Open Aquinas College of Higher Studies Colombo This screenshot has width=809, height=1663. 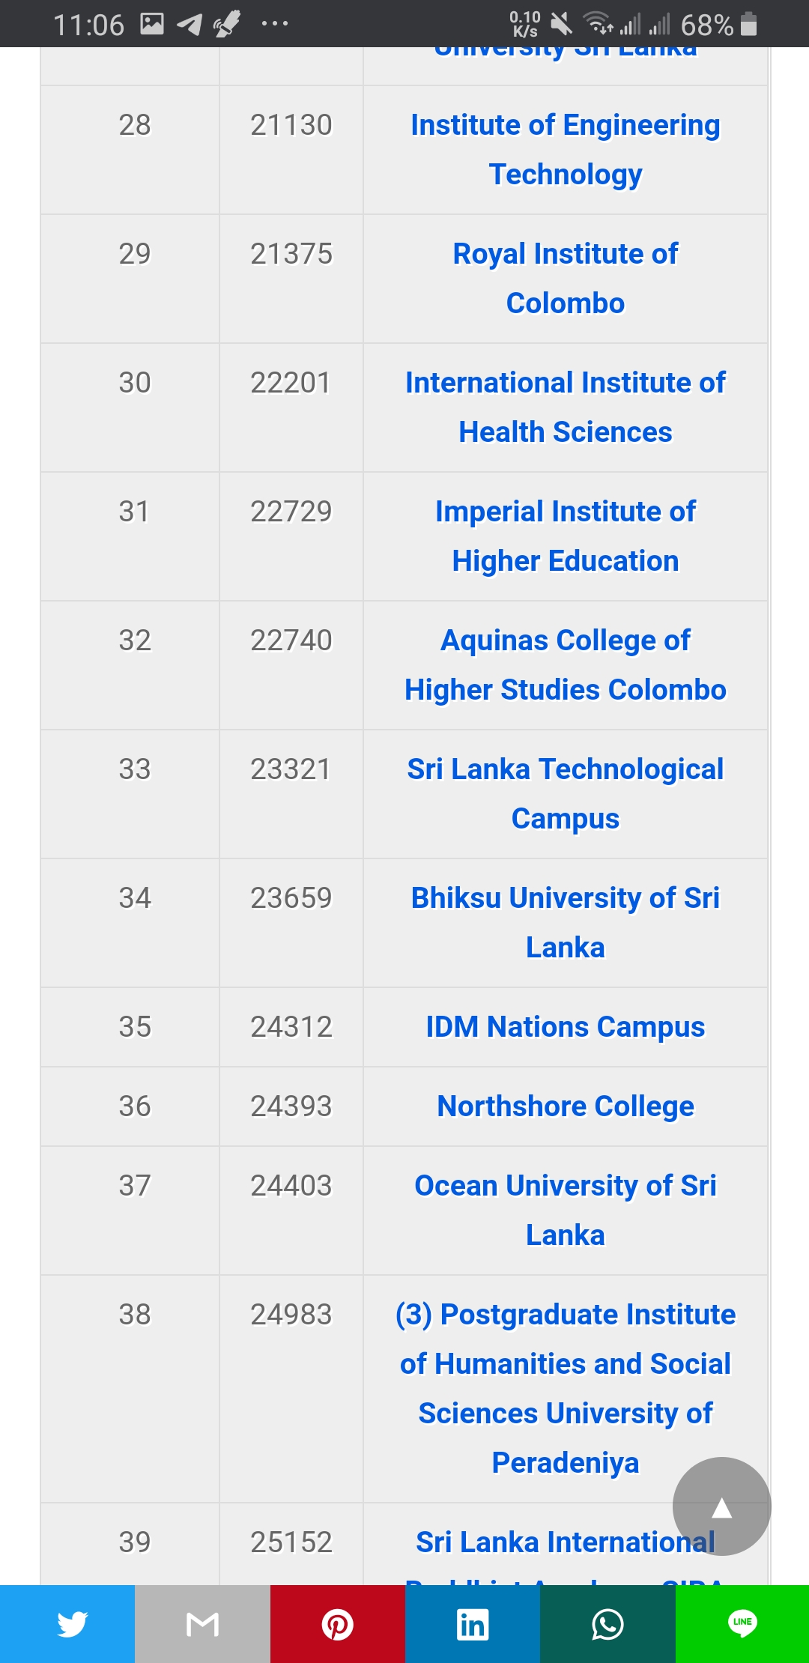click(x=566, y=665)
